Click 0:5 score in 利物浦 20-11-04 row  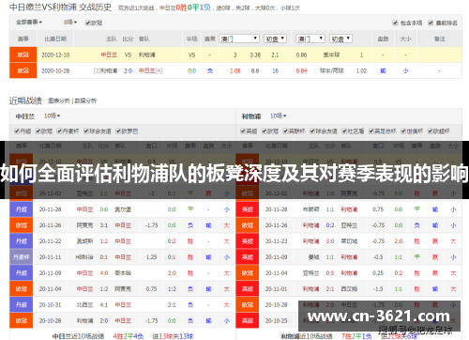[x=330, y=273]
